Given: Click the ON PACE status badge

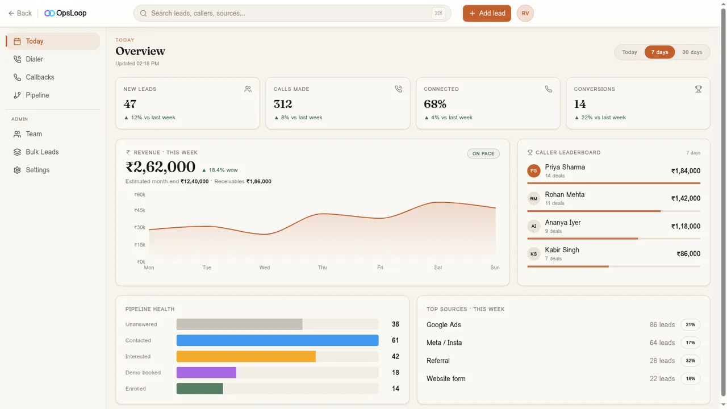Looking at the screenshot, I should [x=483, y=153].
